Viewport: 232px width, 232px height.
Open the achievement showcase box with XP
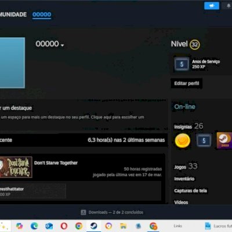click(x=33, y=191)
